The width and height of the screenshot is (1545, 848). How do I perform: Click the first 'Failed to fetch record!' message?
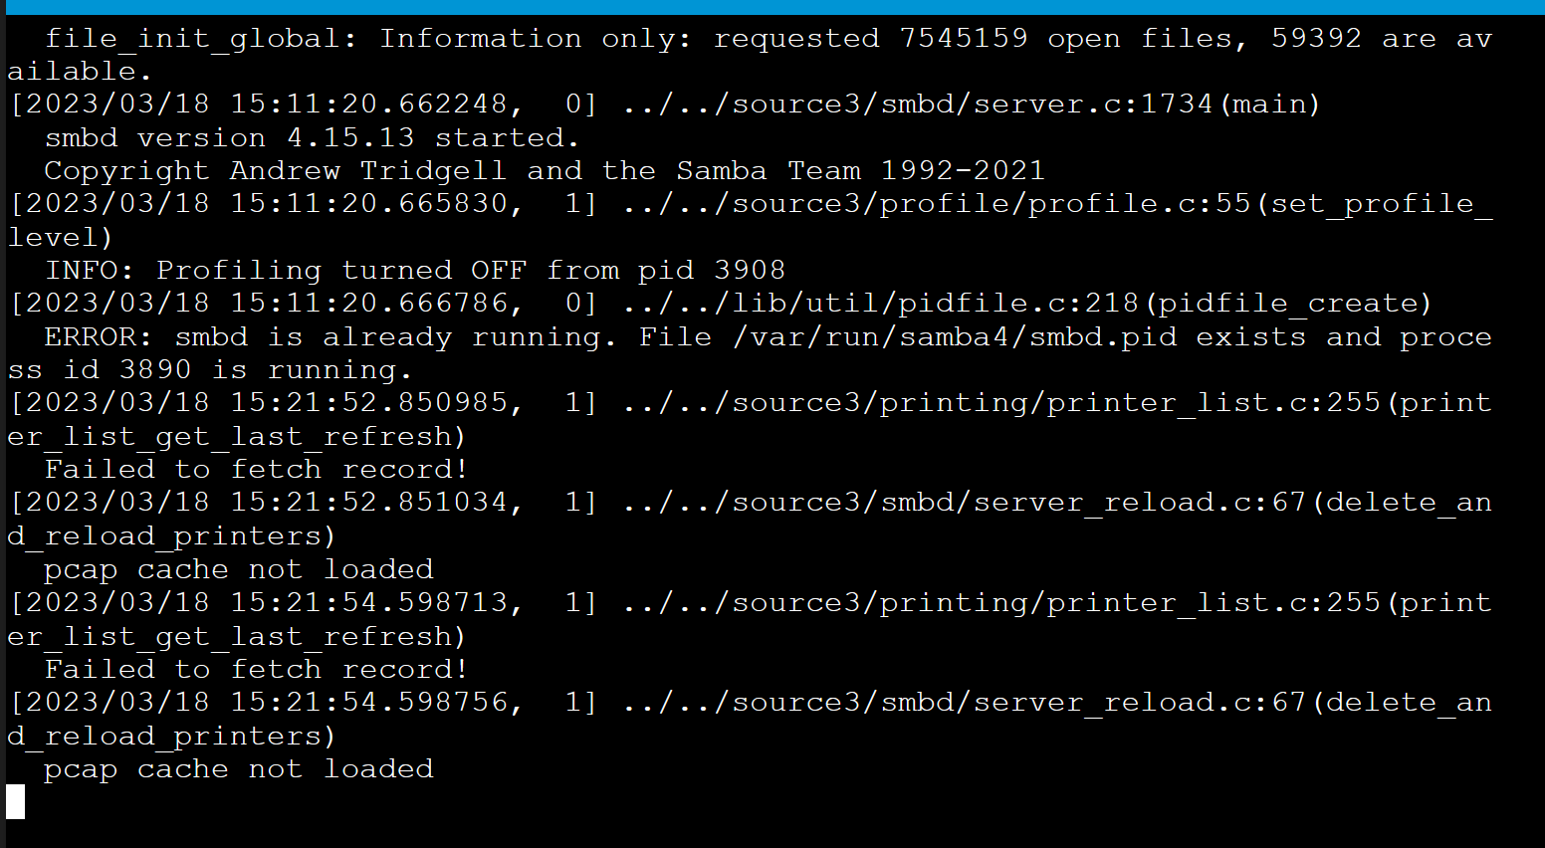tap(256, 470)
